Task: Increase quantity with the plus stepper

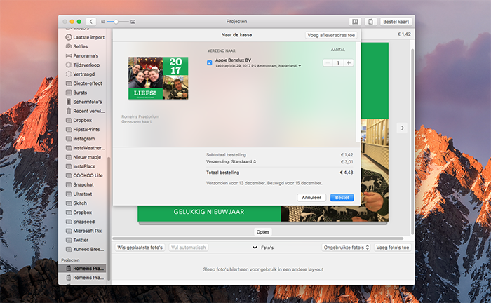Action: (x=349, y=63)
